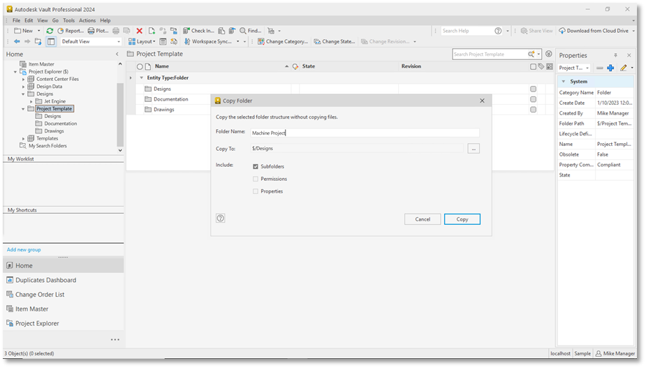Viewport: 646px width, 368px height.
Task: Uncheck the Subfolders checkbox
Action: [256, 166]
